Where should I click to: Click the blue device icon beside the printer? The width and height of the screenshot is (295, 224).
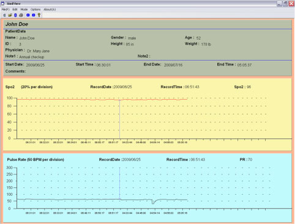15,15
